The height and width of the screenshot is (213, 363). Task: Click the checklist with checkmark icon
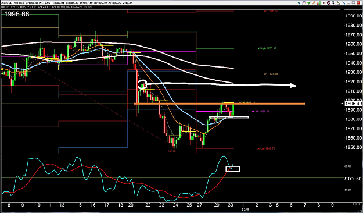coord(333,3)
